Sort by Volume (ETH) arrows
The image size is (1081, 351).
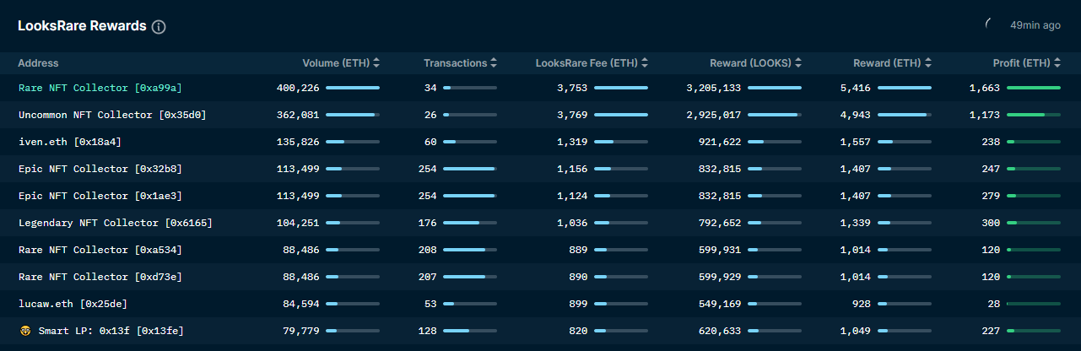376,63
